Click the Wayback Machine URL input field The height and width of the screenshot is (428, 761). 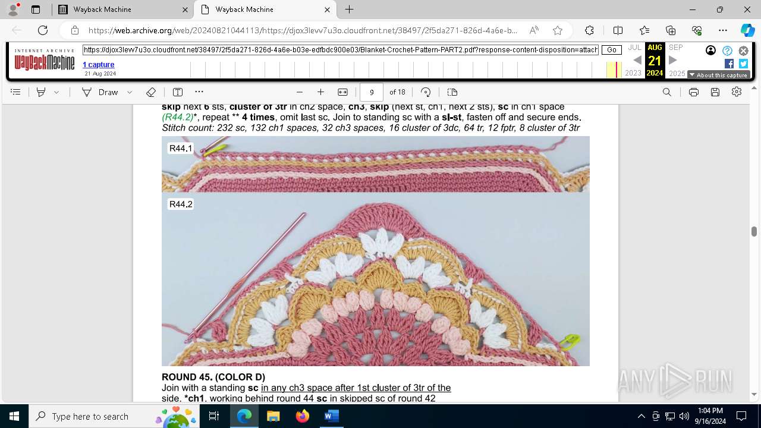(x=341, y=50)
